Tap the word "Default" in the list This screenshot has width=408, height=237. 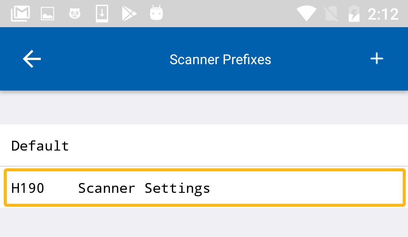tap(40, 146)
